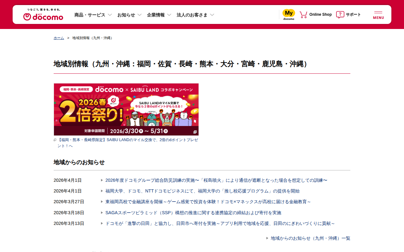Expand the 商品・サービス dropdown chevron
The image size is (404, 252).
(x=110, y=15)
